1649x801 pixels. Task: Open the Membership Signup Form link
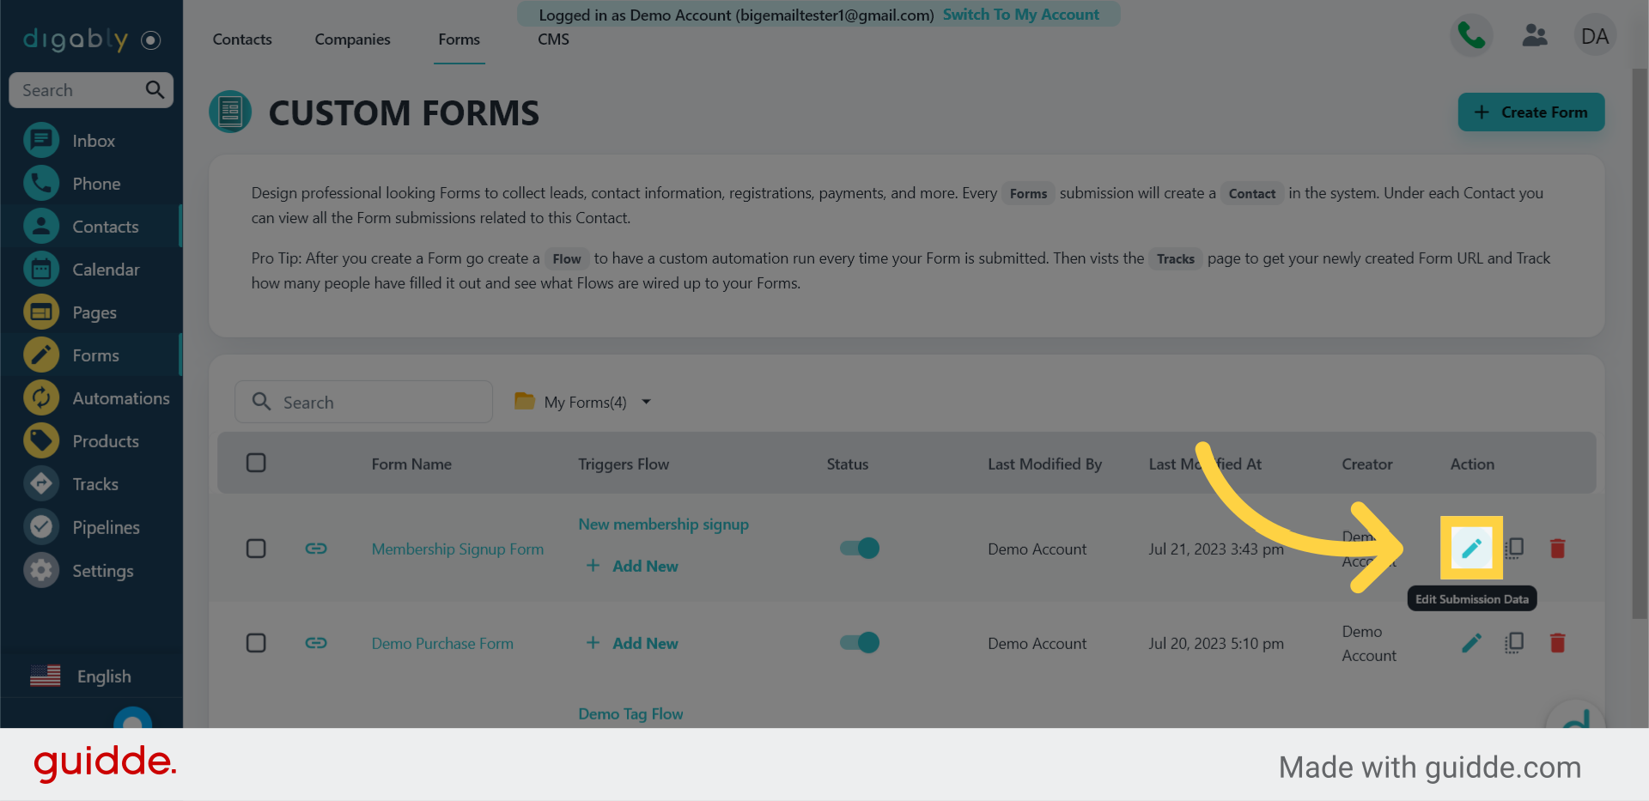tap(458, 549)
